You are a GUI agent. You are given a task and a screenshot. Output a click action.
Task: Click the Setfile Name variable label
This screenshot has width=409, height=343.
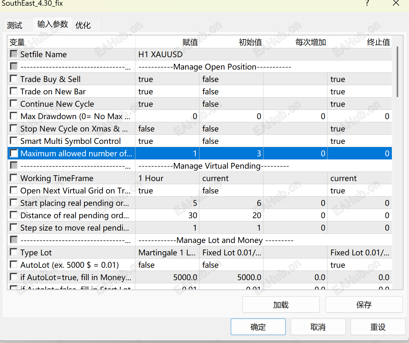43,54
